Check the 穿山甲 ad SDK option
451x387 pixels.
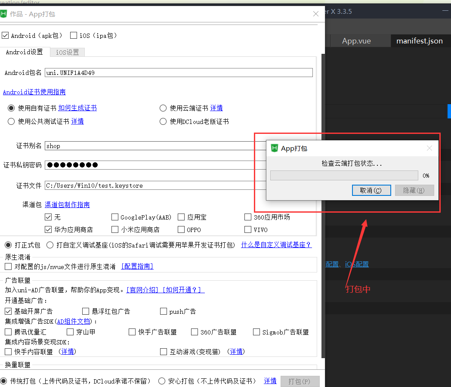tap(70, 331)
